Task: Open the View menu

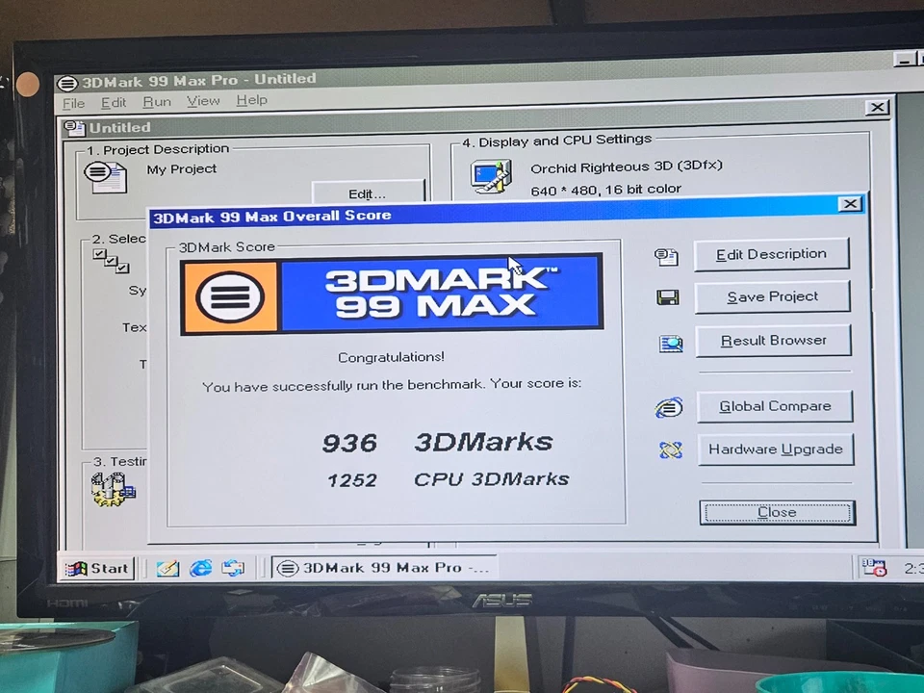Action: (203, 101)
